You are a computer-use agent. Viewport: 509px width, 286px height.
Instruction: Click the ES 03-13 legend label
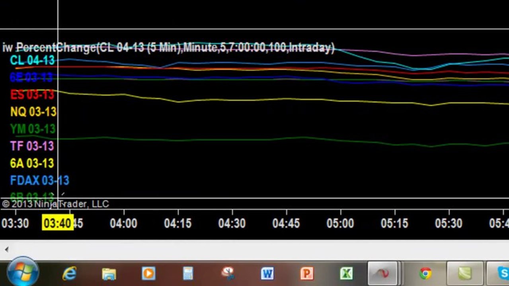tap(32, 95)
